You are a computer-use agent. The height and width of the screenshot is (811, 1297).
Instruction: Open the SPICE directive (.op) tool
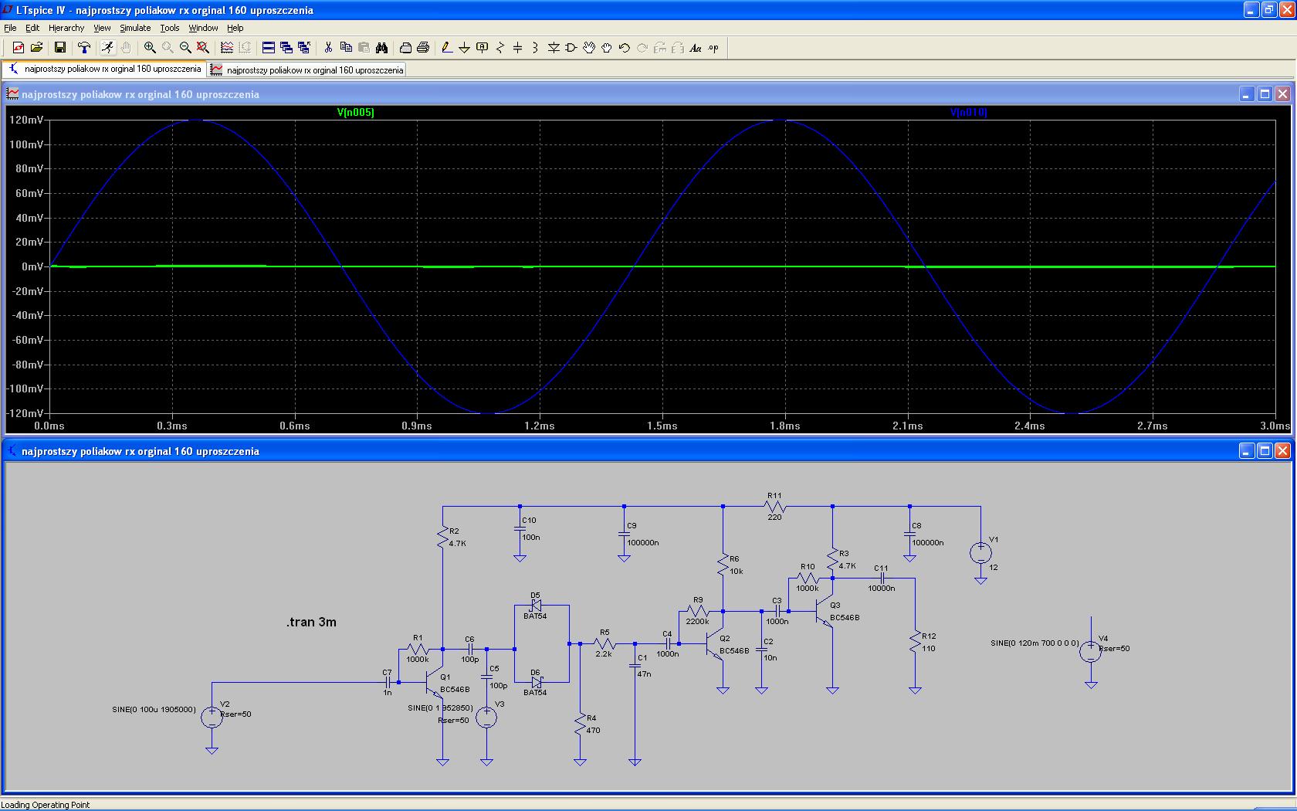click(713, 48)
